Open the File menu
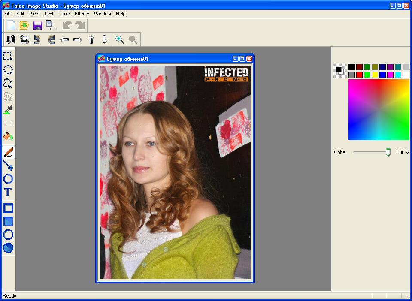This screenshot has height=301, width=412. pyautogui.click(x=8, y=14)
